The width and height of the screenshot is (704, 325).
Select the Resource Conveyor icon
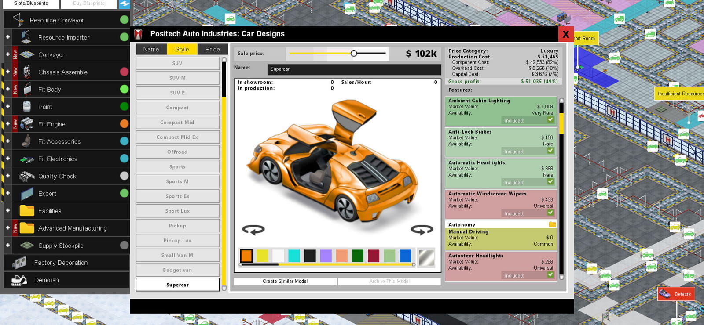[18, 20]
